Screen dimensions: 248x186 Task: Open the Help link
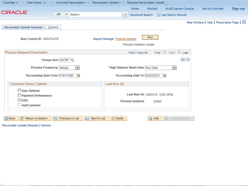pos(210,22)
